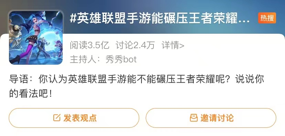The image size is (285, 136).
Task: Select the 邀请讨论 label text
Action: pos(217,118)
